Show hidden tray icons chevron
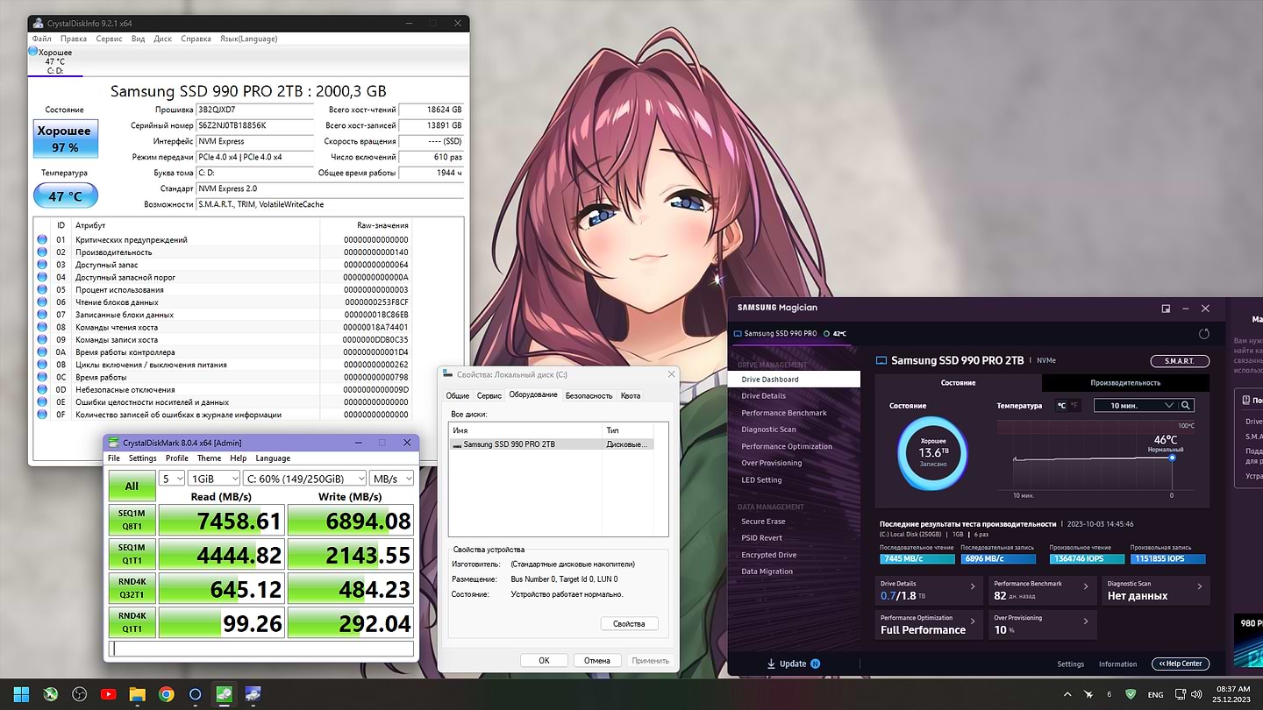This screenshot has width=1263, height=710. click(1067, 694)
